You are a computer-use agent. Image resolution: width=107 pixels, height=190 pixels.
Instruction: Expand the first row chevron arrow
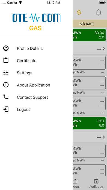click(x=104, y=49)
